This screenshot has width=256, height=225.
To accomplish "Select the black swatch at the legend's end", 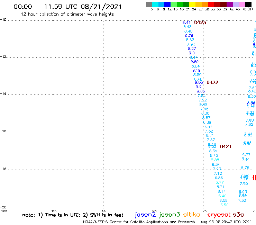I will [x=248, y=4].
